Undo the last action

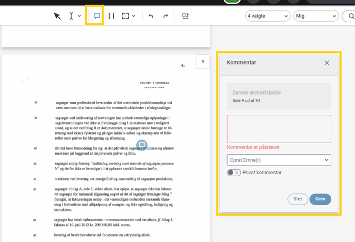click(151, 16)
